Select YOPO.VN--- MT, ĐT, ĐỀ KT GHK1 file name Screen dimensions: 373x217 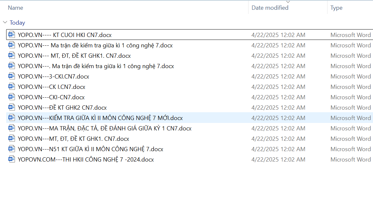(x=74, y=56)
